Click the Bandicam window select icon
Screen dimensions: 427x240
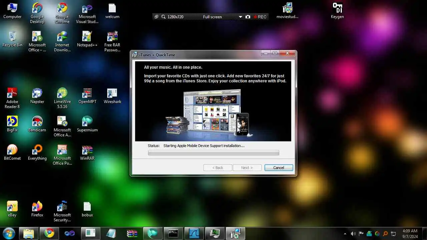156,17
